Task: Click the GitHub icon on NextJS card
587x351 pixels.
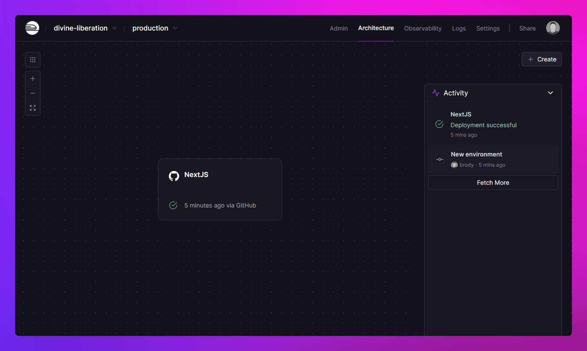Action: pos(174,176)
